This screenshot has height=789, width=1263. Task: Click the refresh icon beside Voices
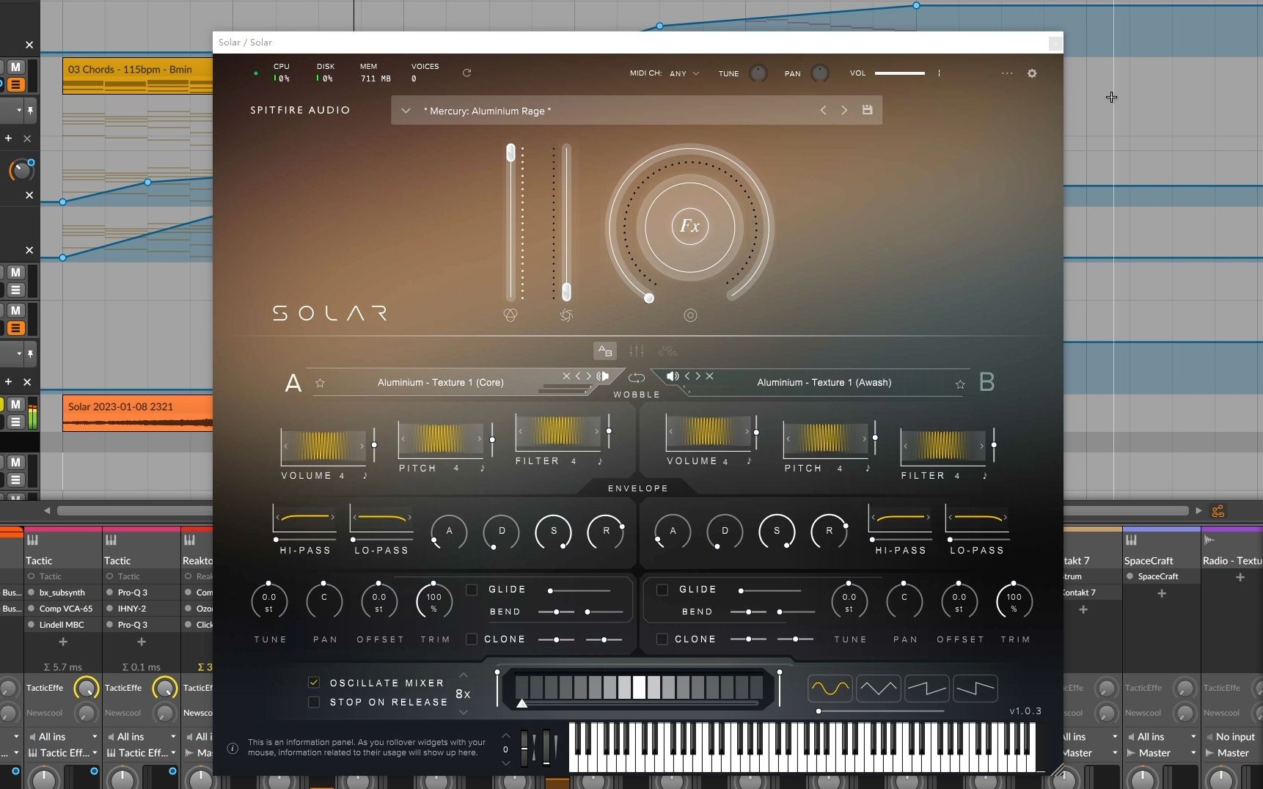coord(466,73)
